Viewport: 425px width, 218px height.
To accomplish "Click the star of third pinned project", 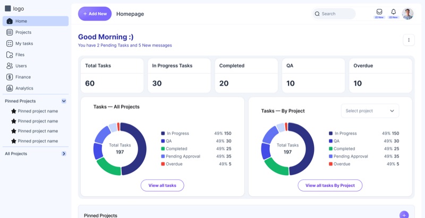I will [x=14, y=131].
